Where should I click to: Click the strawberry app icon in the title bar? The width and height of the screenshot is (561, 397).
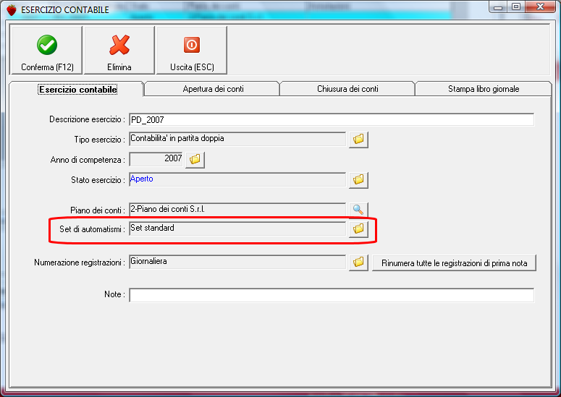[x=12, y=9]
